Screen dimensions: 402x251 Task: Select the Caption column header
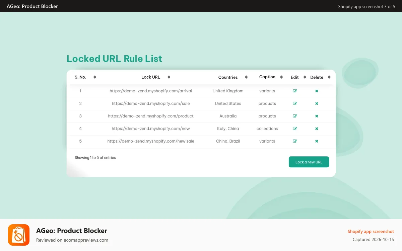coord(267,77)
